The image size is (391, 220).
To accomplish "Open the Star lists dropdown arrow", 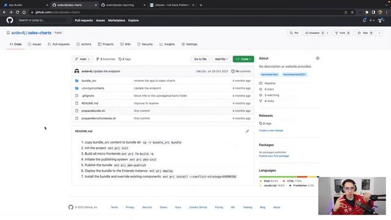I will pos(379,33).
